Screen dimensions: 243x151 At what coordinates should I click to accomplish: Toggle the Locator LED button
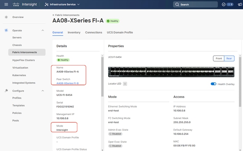click(125, 84)
